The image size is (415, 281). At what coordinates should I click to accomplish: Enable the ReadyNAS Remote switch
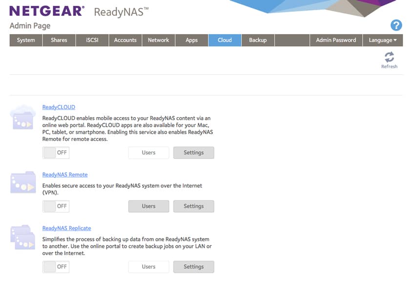pyautogui.click(x=56, y=206)
